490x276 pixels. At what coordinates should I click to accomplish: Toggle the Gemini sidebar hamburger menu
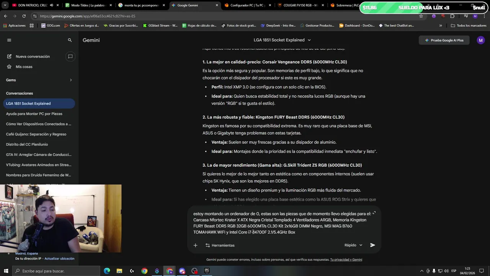coord(9,40)
